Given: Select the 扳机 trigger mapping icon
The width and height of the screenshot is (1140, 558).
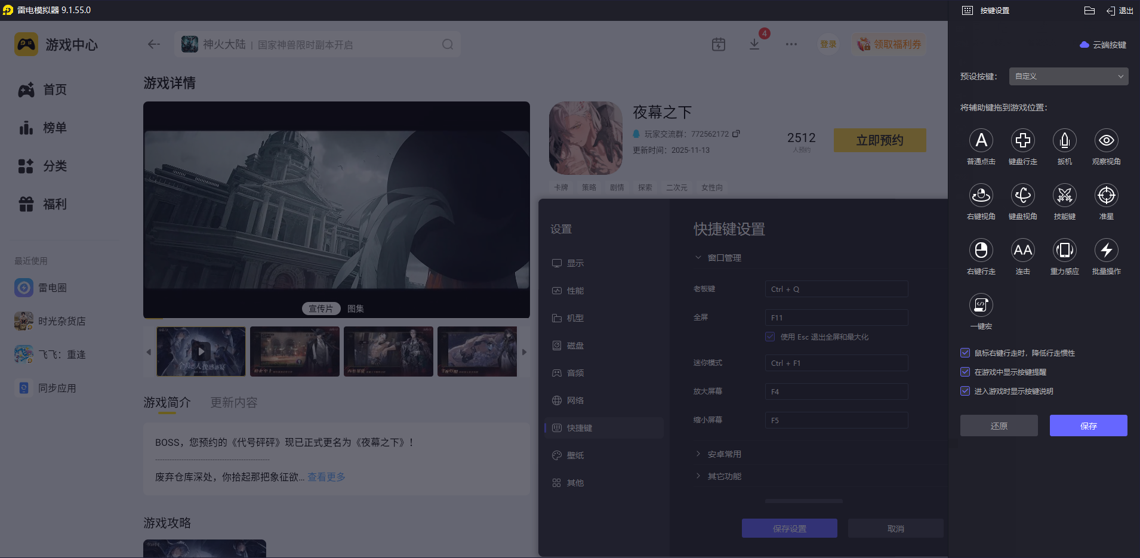Looking at the screenshot, I should tap(1065, 141).
